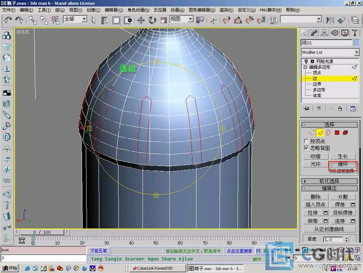Switch to the Display command panel icon

345,33
